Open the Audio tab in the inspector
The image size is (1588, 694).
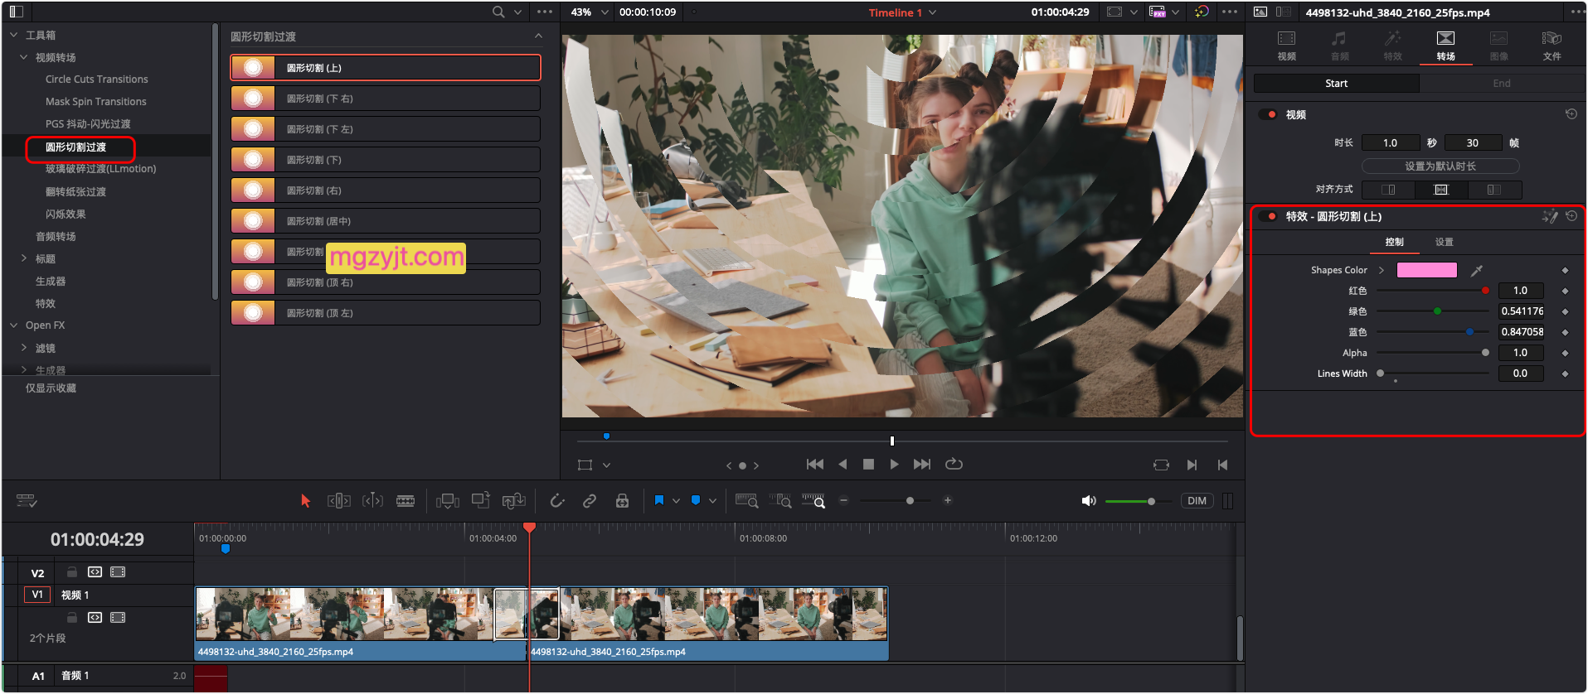[1340, 46]
